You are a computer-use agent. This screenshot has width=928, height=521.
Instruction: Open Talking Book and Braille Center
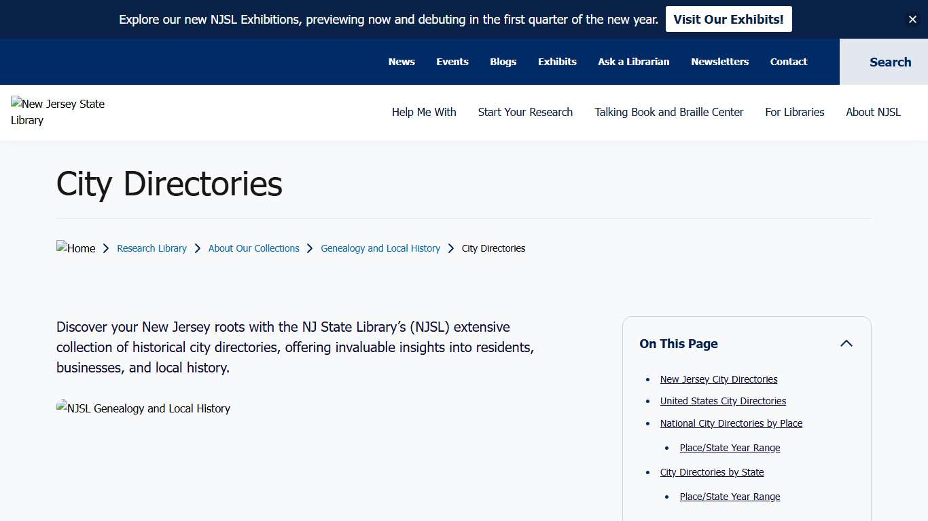(668, 112)
